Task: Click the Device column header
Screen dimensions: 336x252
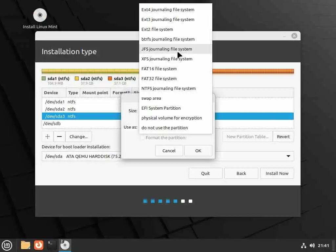Action: point(54,93)
